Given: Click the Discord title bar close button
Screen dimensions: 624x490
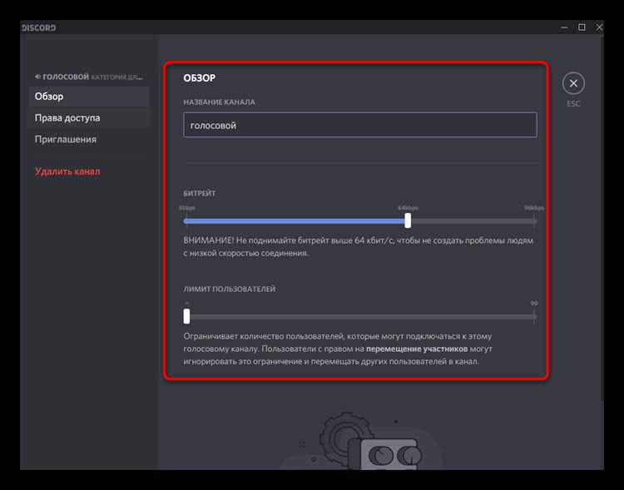Looking at the screenshot, I should [x=599, y=27].
